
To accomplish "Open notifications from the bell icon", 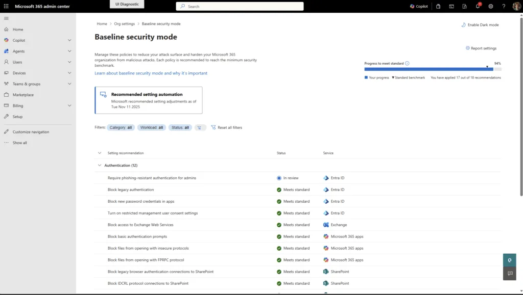I will pyautogui.click(x=478, y=6).
